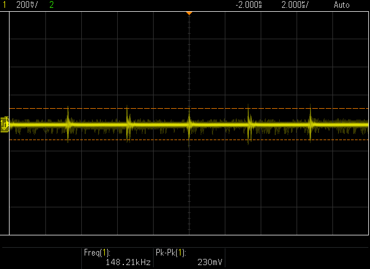Click the orange trigger position marker at top
This screenshot has width=370, height=269.
[189, 12]
